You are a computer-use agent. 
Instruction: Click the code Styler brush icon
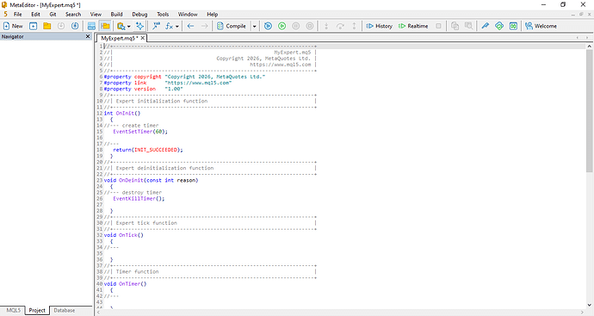pos(485,26)
